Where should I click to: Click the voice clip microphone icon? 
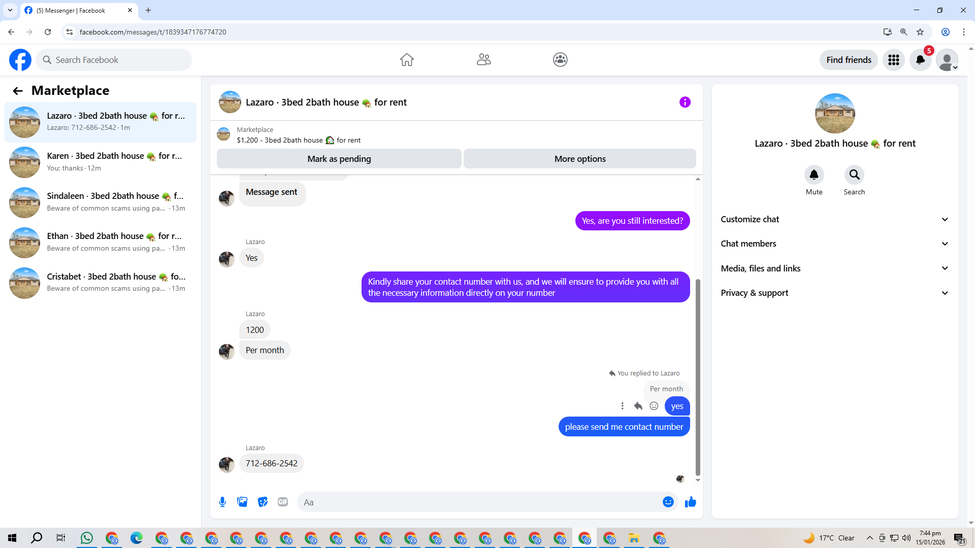point(222,502)
